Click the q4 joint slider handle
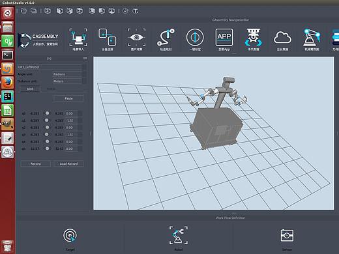Image resolution: width=339 pixels, height=254 pixels. coord(47,141)
